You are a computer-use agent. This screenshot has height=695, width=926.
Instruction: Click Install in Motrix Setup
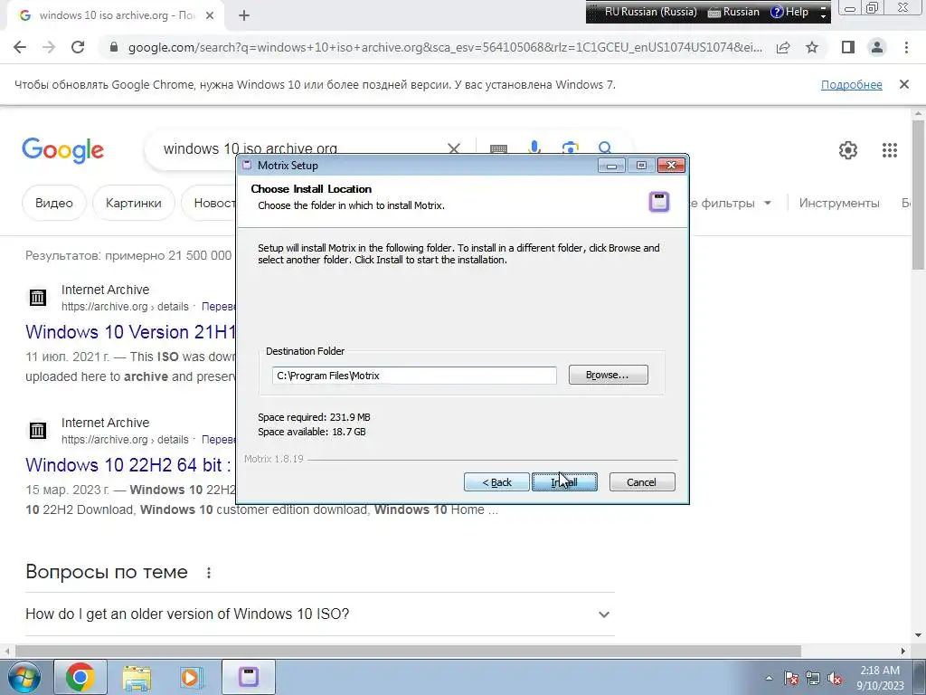[x=564, y=482]
